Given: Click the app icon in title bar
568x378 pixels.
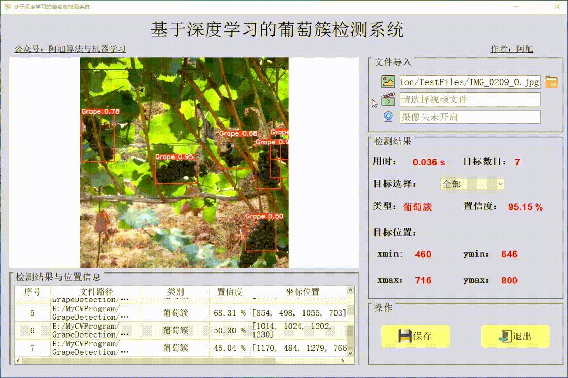Looking at the screenshot, I should point(7,6).
